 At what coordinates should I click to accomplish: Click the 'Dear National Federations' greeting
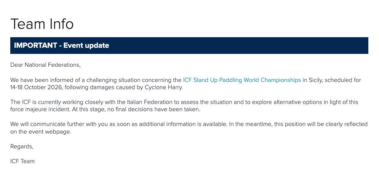click(45, 65)
